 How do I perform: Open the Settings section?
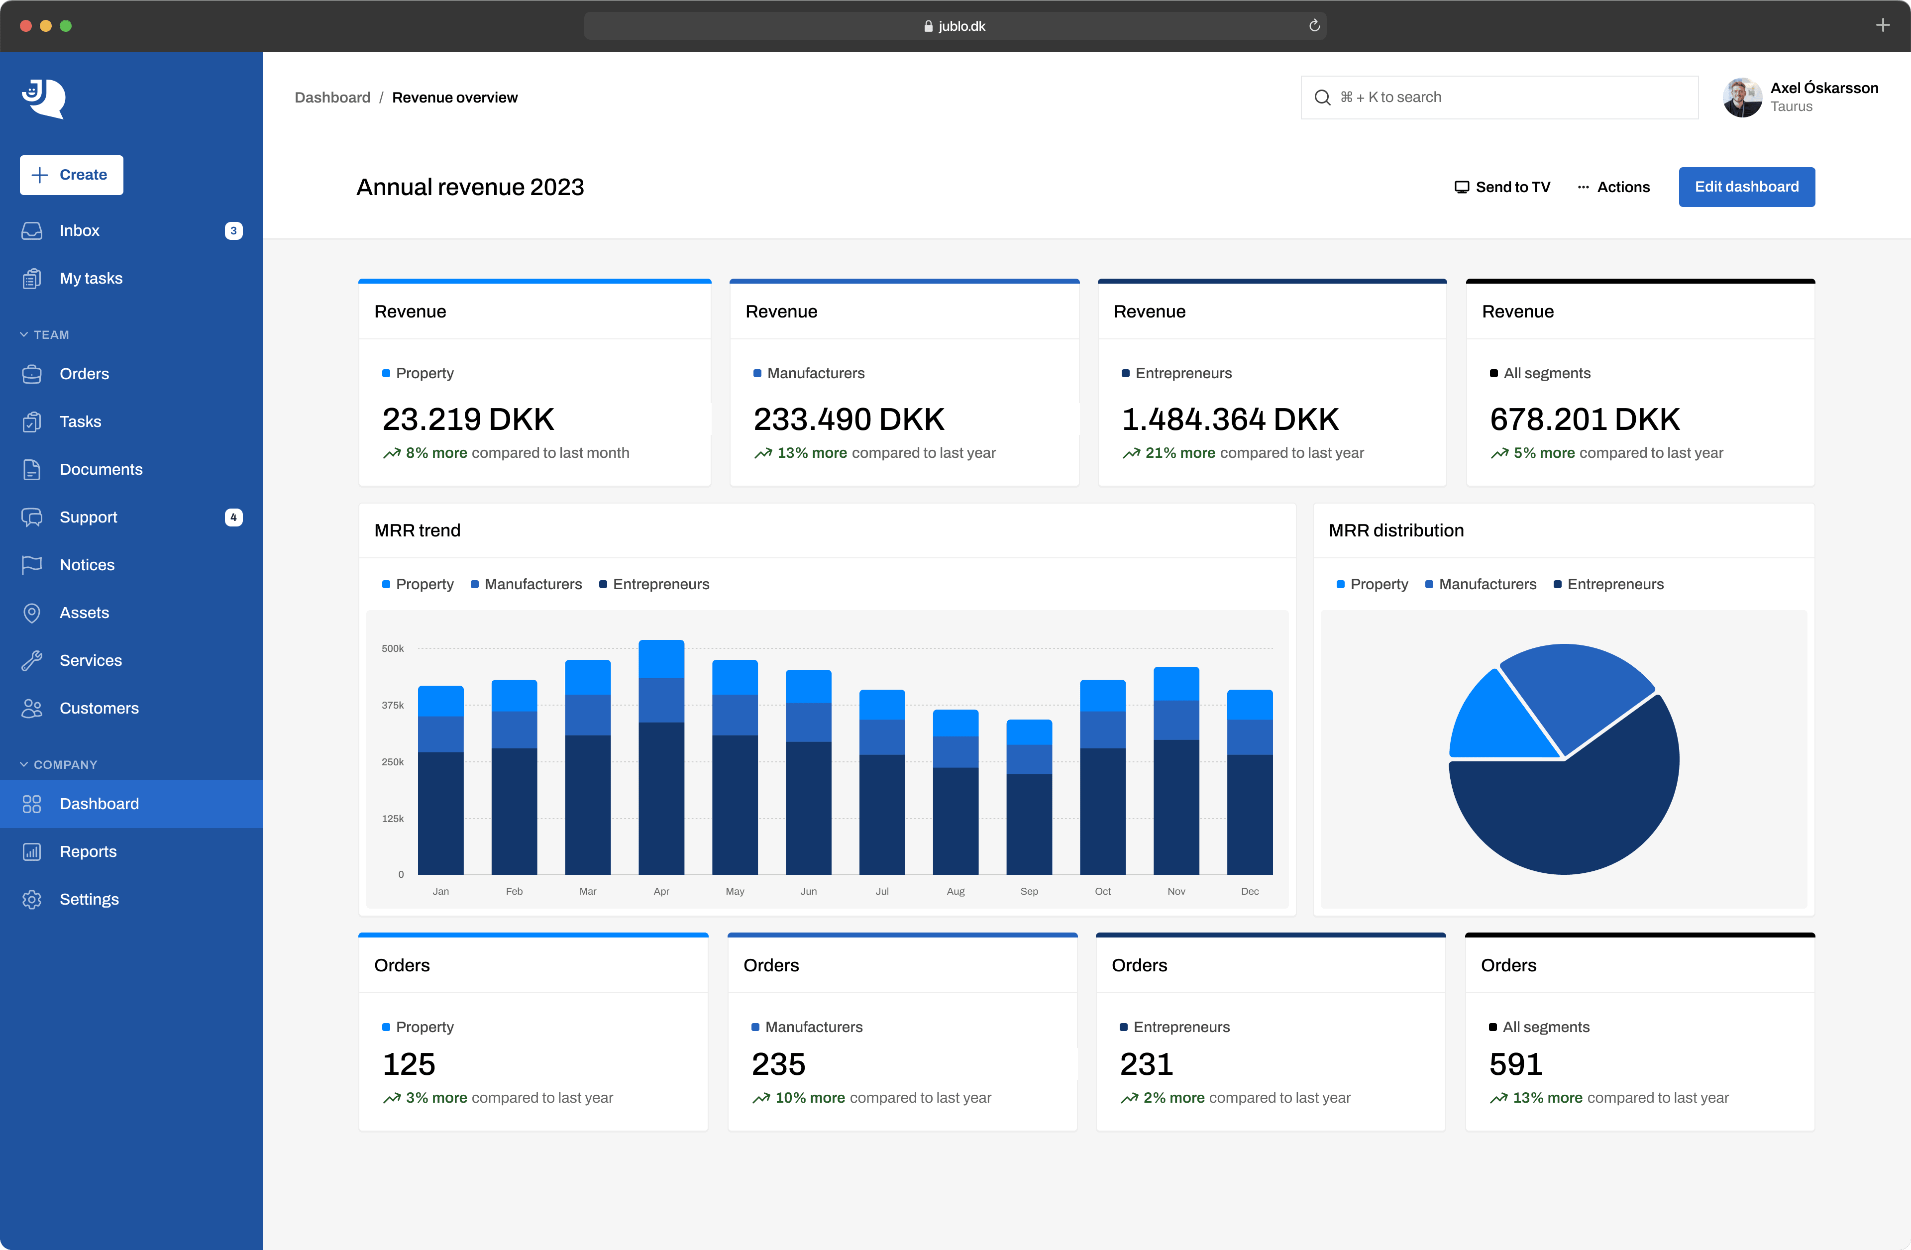pos(88,899)
